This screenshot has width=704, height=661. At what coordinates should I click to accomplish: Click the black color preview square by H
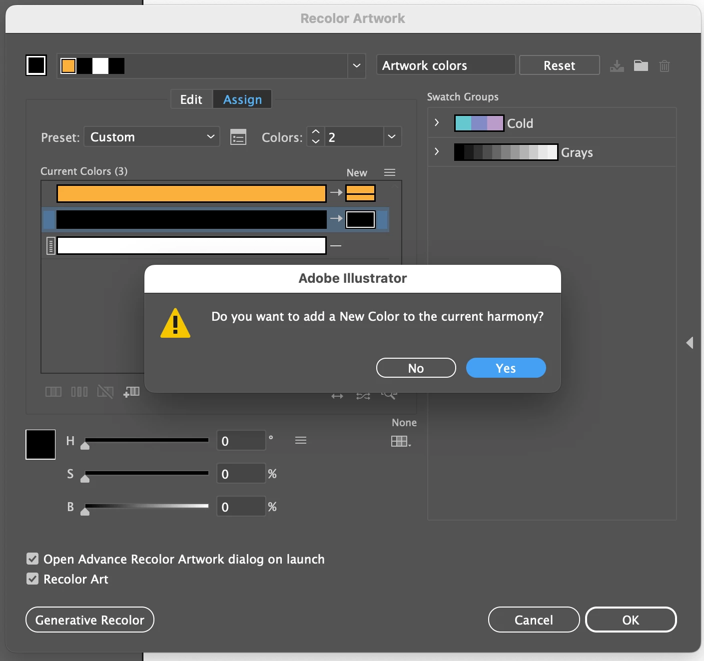(x=40, y=444)
